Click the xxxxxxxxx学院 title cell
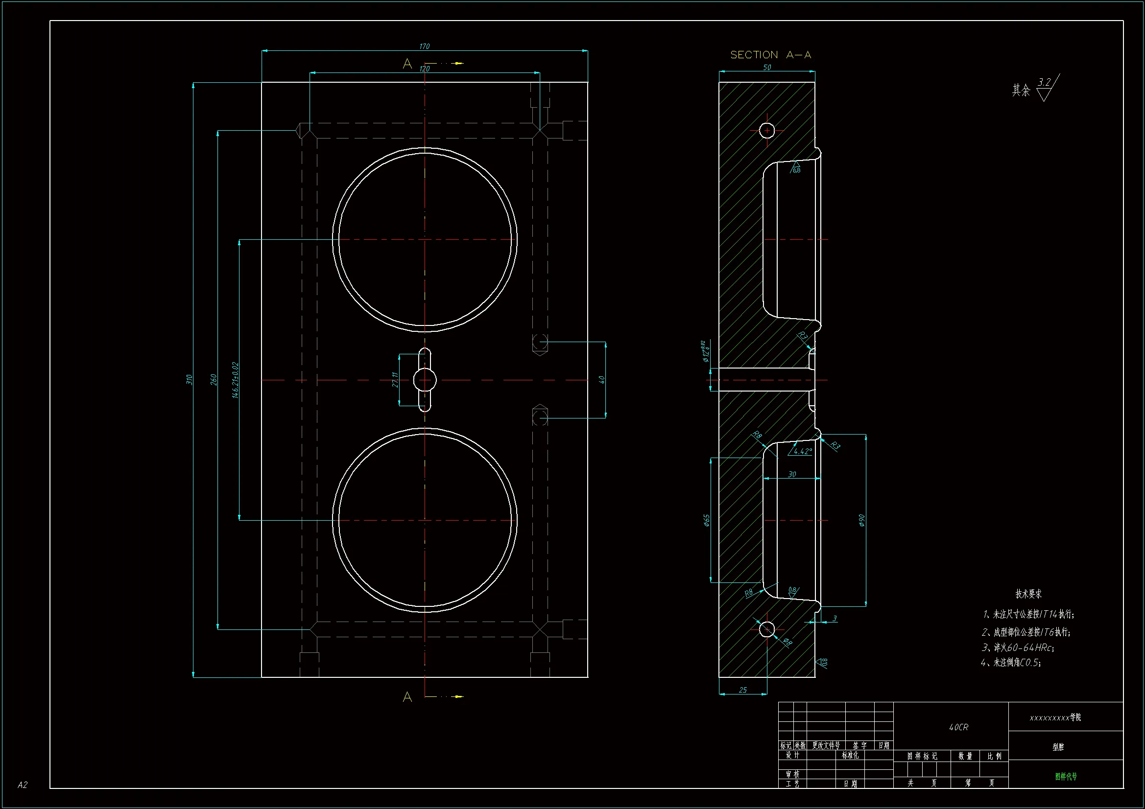The height and width of the screenshot is (809, 1145). pyautogui.click(x=1055, y=717)
